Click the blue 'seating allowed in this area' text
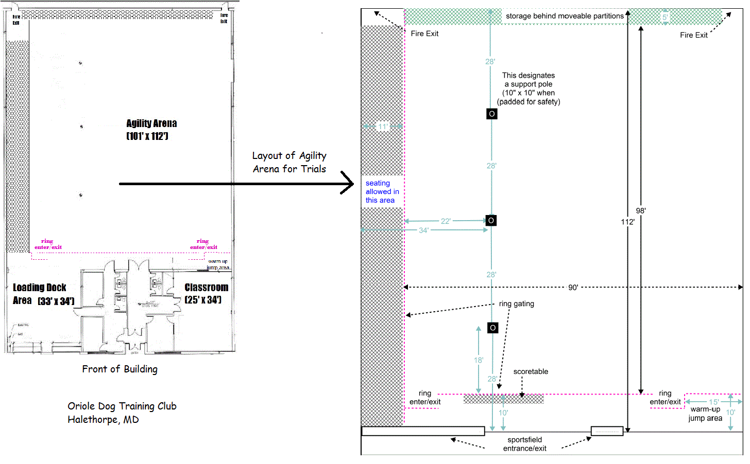The height and width of the screenshot is (464, 750). click(382, 191)
